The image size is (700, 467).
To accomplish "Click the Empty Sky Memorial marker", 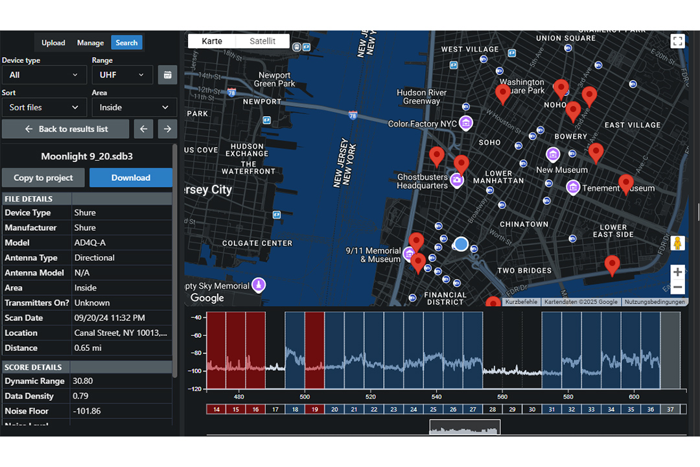I will coord(259,285).
